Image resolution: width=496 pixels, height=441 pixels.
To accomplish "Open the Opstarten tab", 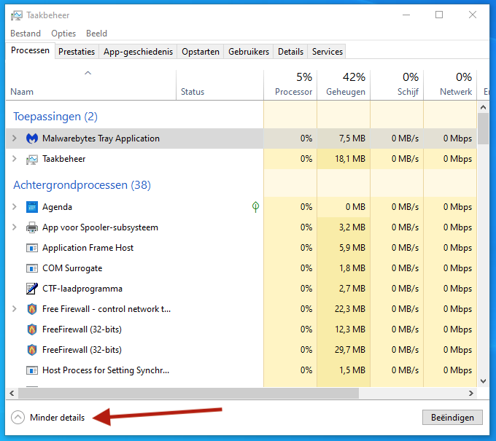I will coord(201,52).
